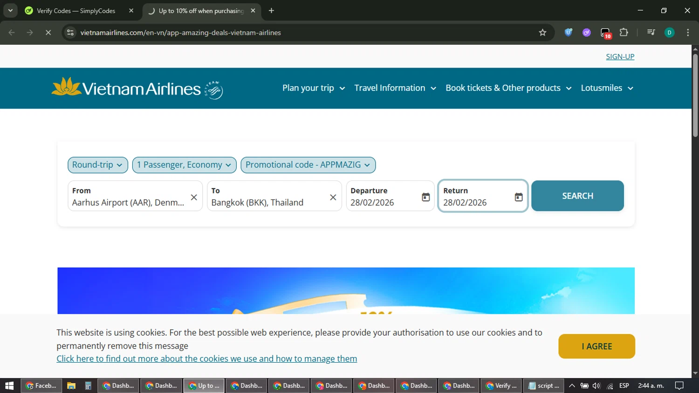Stop loading the page
Image resolution: width=699 pixels, height=393 pixels.
pos(48,33)
